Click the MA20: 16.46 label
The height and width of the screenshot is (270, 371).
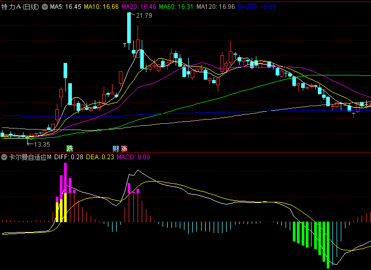point(139,7)
